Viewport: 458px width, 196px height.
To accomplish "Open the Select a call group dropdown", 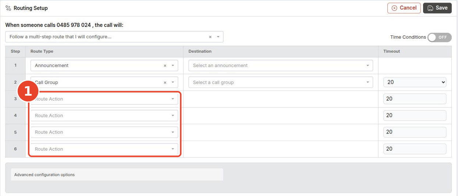I will tap(281, 82).
